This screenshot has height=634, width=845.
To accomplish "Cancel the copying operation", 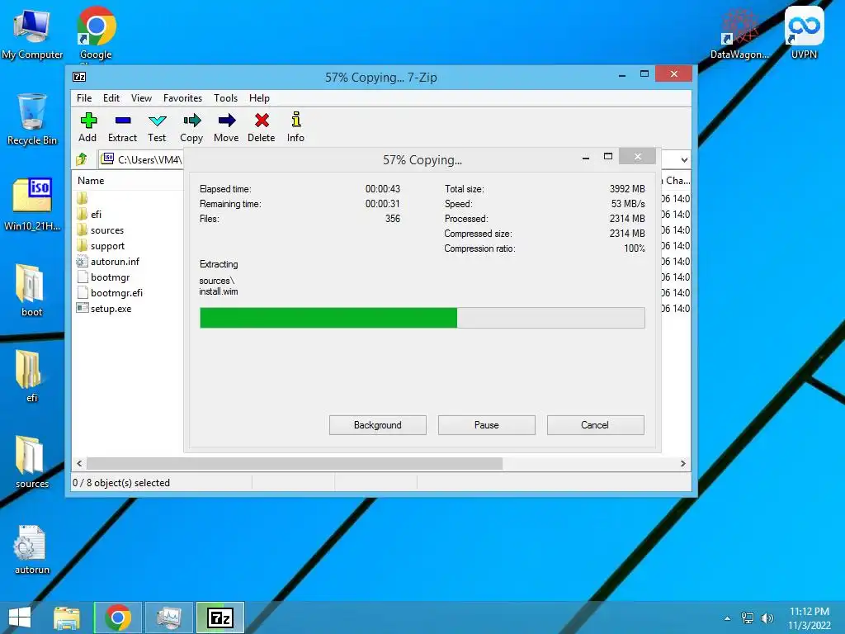I will point(596,425).
